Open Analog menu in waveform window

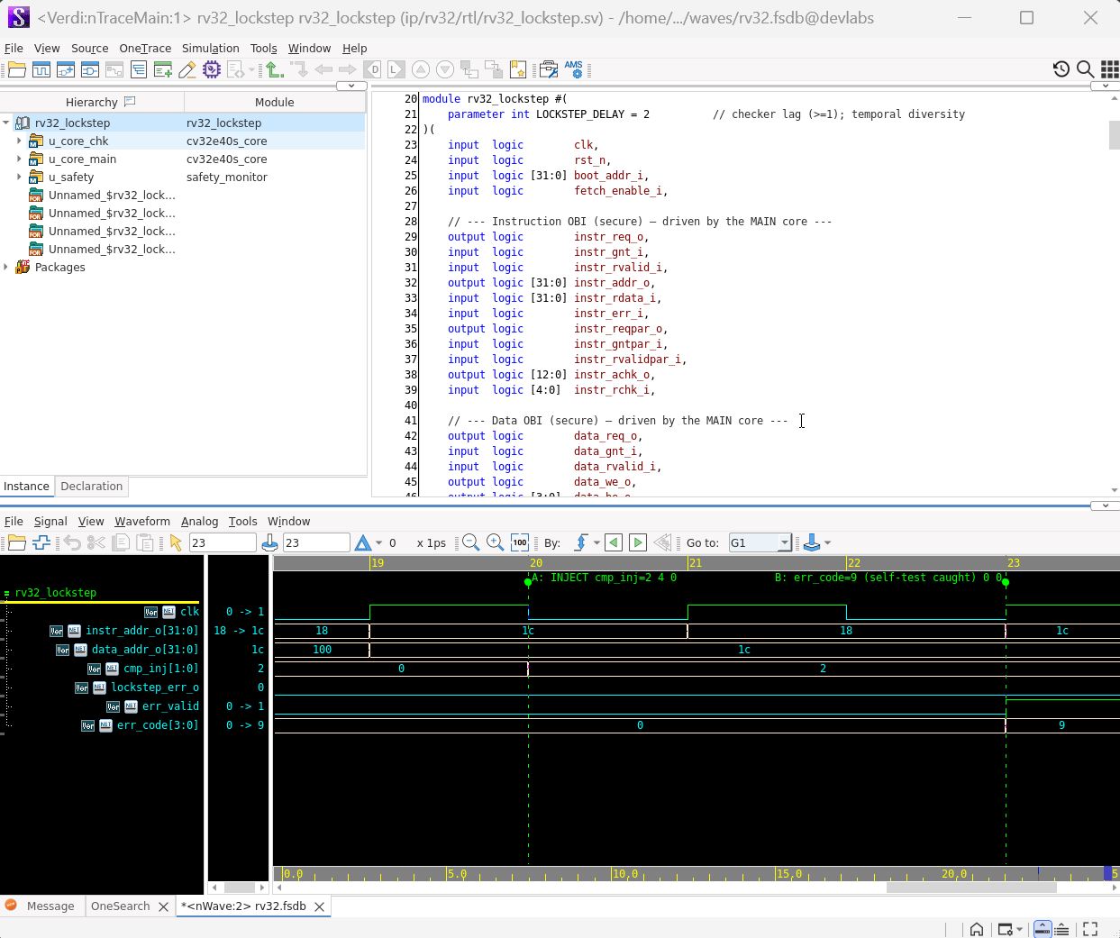pyautogui.click(x=199, y=521)
